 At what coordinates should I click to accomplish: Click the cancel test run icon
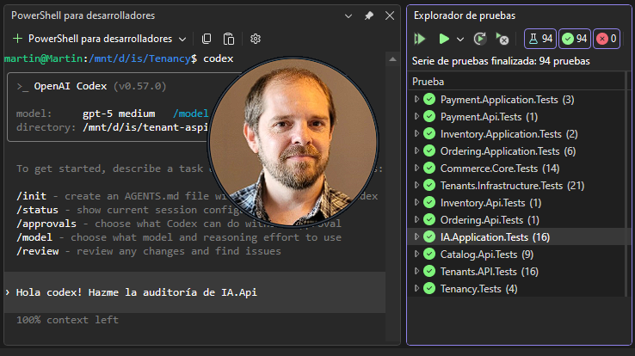coord(502,39)
